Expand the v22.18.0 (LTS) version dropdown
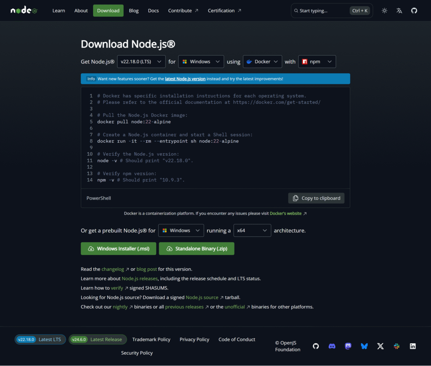This screenshot has height=366, width=431. (141, 61)
